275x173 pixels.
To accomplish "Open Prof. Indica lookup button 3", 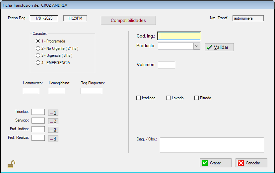I will 53,130.
